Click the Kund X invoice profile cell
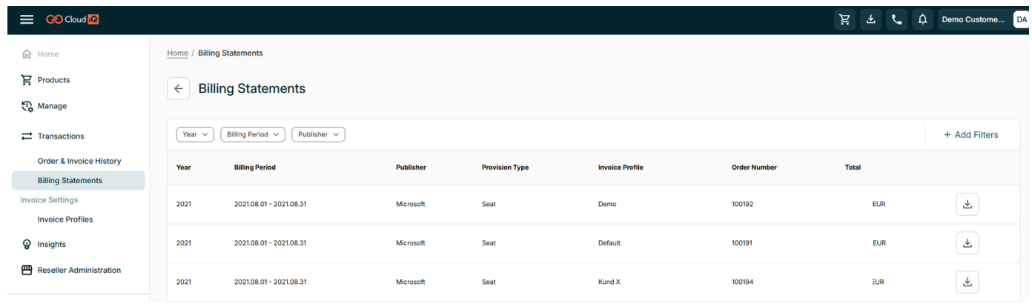 (x=609, y=282)
